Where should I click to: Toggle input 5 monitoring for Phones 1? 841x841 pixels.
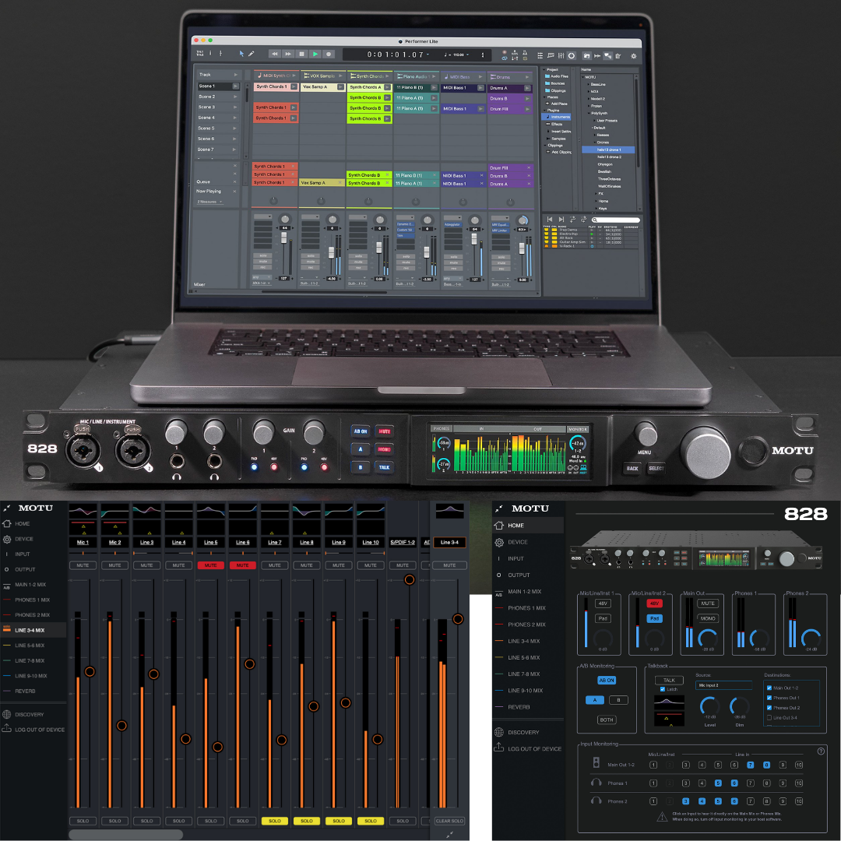[x=718, y=783]
